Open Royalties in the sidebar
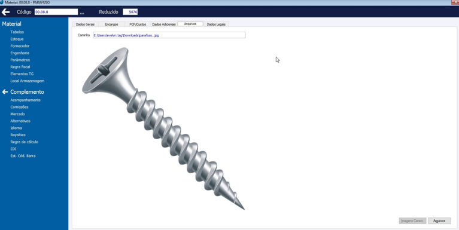The width and height of the screenshot is (459, 230). [x=18, y=135]
